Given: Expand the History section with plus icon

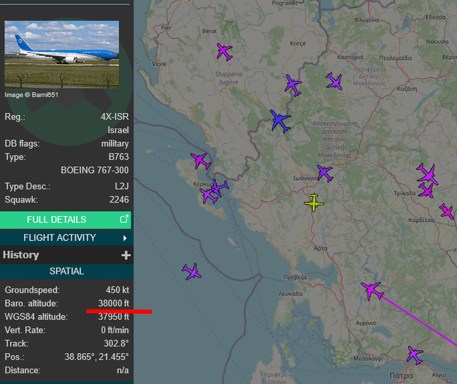Looking at the screenshot, I should (x=126, y=255).
